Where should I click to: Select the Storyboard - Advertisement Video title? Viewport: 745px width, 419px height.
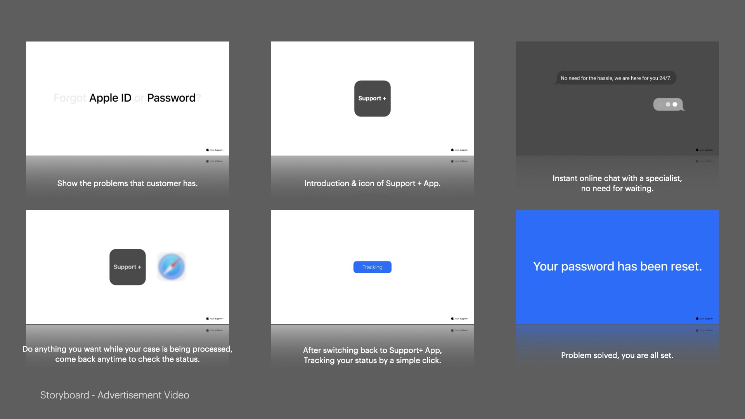(114, 395)
